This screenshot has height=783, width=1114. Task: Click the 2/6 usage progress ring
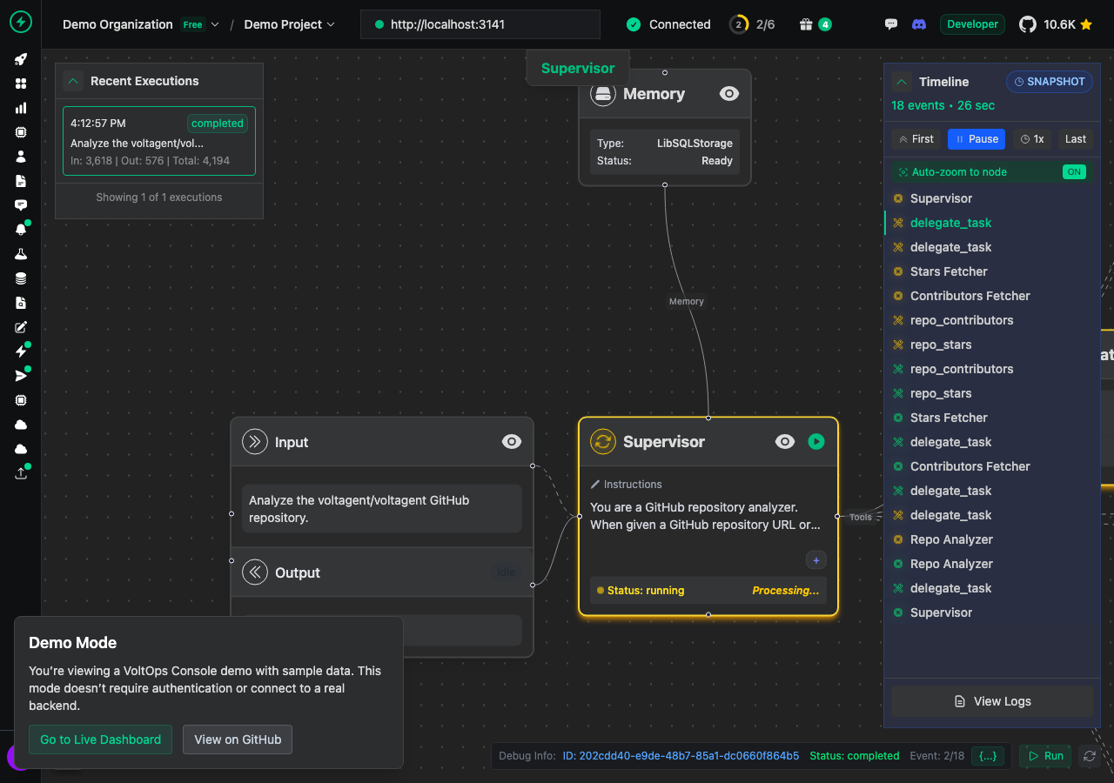738,24
